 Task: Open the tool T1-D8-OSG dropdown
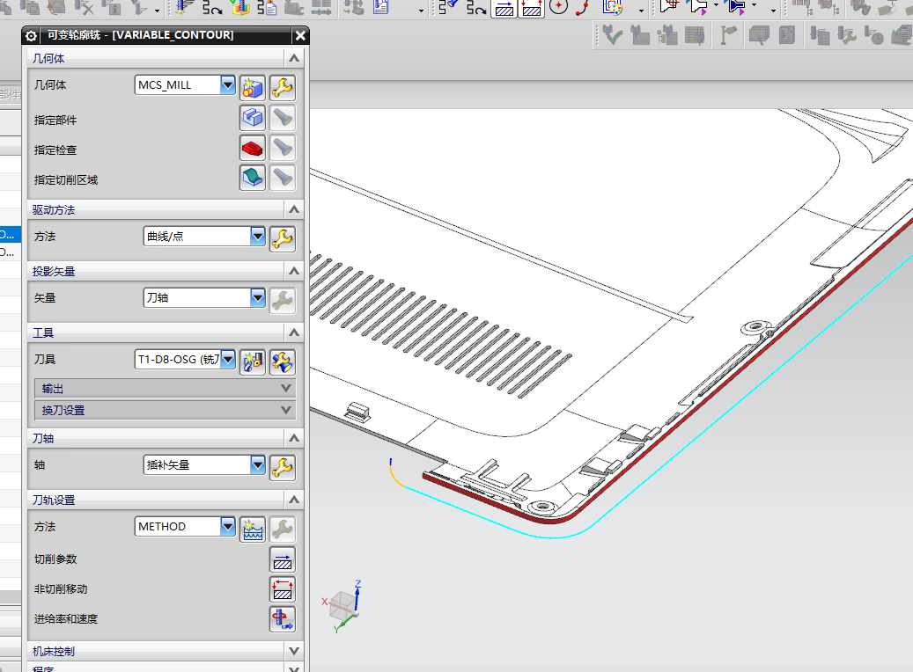coord(228,359)
